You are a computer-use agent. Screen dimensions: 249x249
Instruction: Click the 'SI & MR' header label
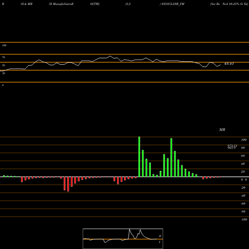click(26, 4)
